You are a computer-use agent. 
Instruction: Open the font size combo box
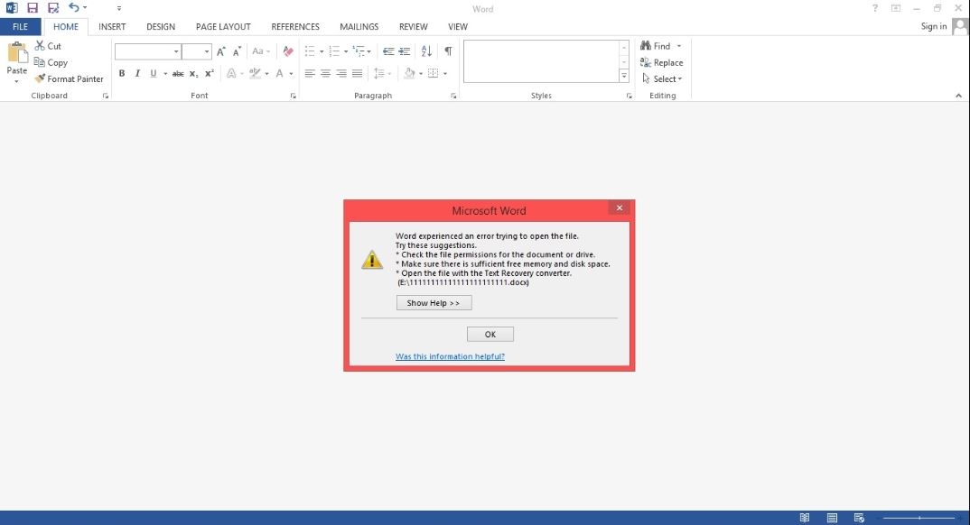[x=197, y=51]
